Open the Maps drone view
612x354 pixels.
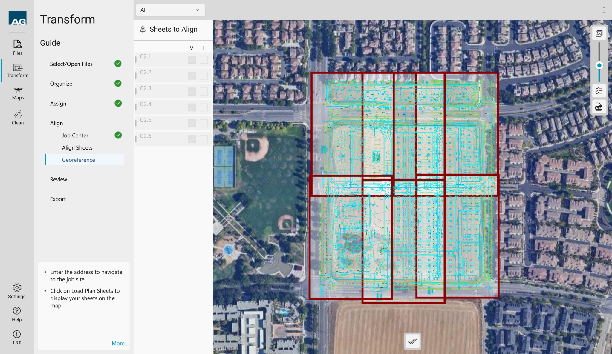[17, 93]
